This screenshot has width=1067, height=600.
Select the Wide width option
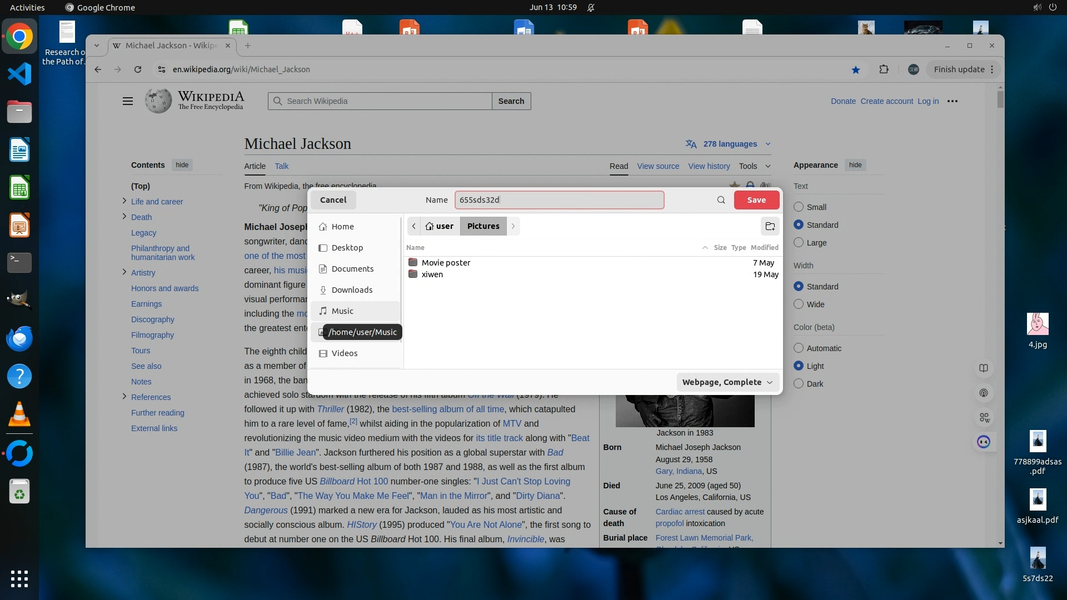point(799,304)
